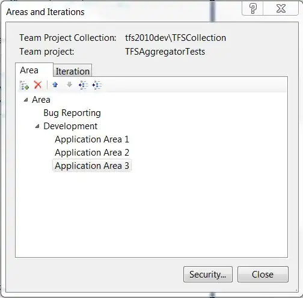Close the Areas and Iterations dialog via X

[x=281, y=8]
